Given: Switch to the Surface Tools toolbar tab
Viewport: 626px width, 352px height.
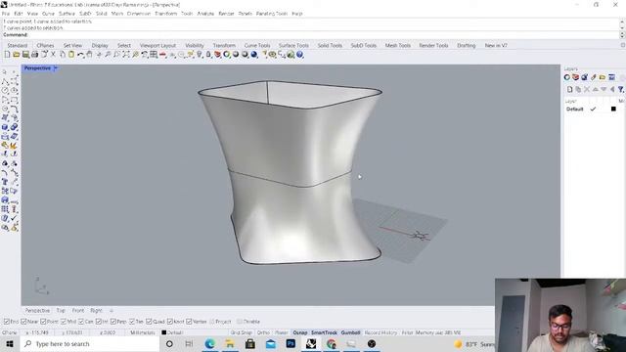Looking at the screenshot, I should pyautogui.click(x=293, y=46).
